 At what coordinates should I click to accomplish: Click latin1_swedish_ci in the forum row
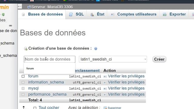coord(85,76)
